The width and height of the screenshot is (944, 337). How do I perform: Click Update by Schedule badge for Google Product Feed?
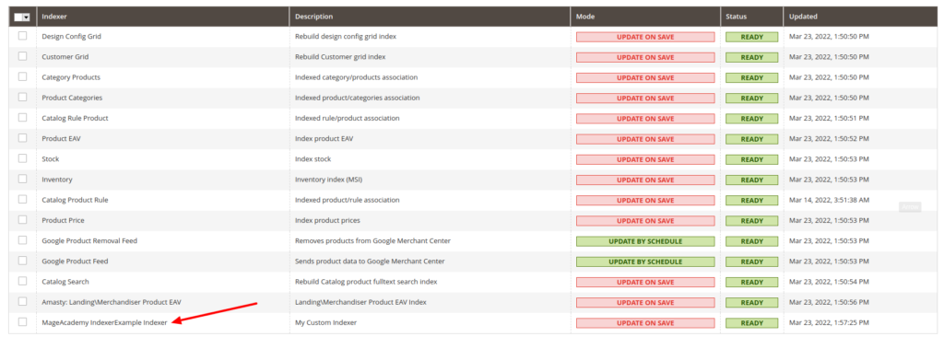click(645, 261)
